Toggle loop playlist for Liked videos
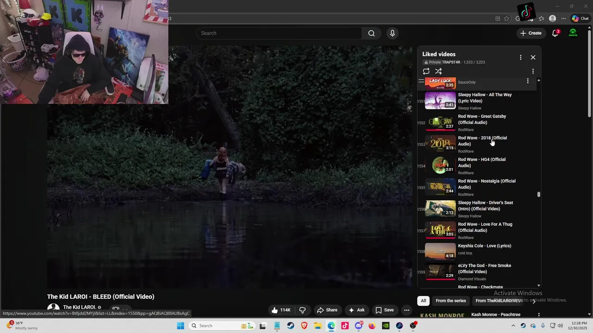Image resolution: width=593 pixels, height=333 pixels. [426, 71]
